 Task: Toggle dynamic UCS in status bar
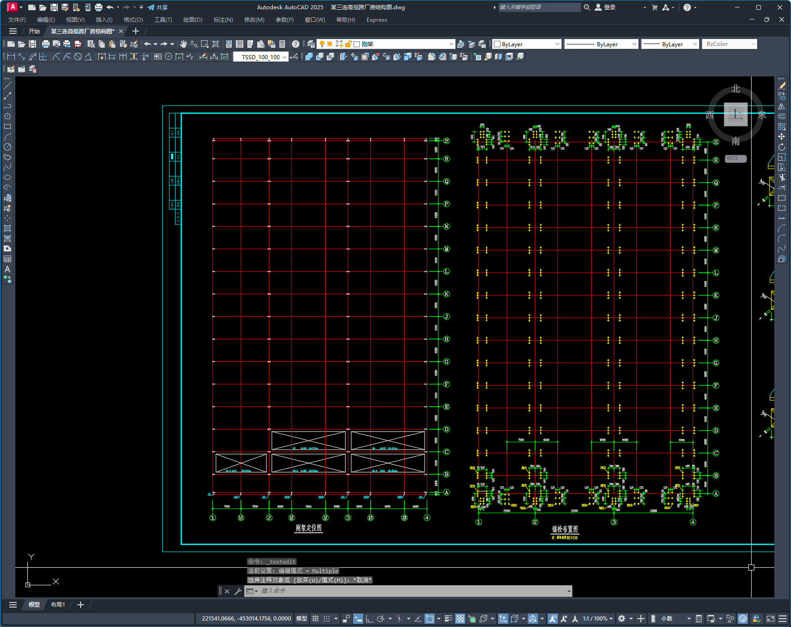coord(503,619)
